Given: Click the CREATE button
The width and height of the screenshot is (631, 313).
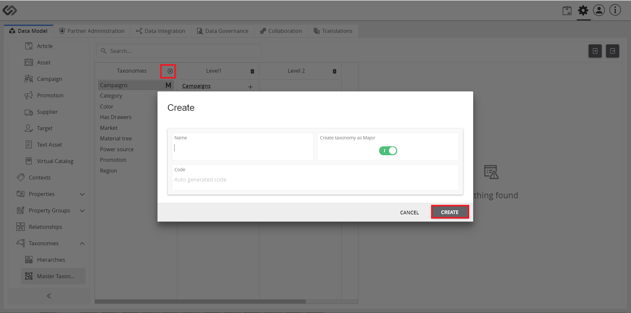Looking at the screenshot, I should click(x=450, y=212).
